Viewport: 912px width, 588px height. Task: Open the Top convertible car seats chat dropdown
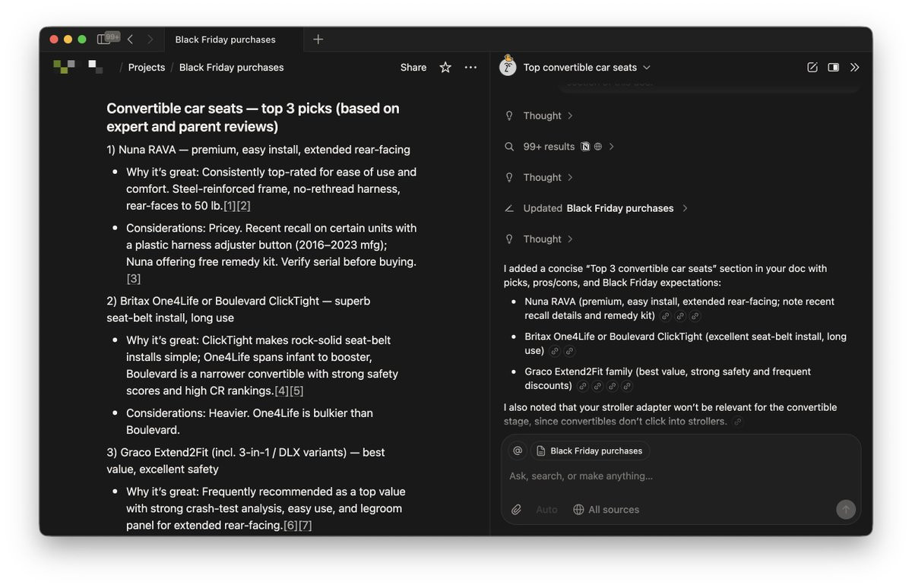tap(587, 67)
